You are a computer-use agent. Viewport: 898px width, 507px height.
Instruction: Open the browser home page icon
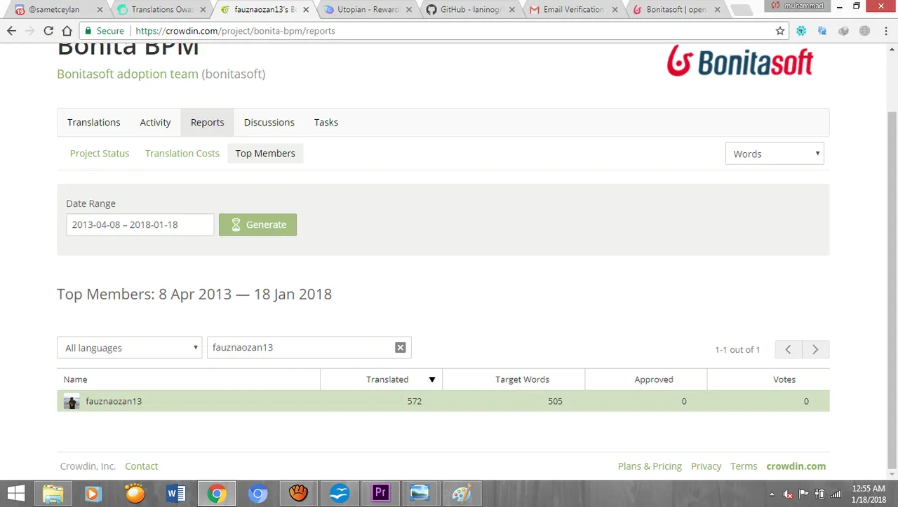pyautogui.click(x=67, y=31)
